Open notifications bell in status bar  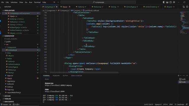[x=187, y=105]
